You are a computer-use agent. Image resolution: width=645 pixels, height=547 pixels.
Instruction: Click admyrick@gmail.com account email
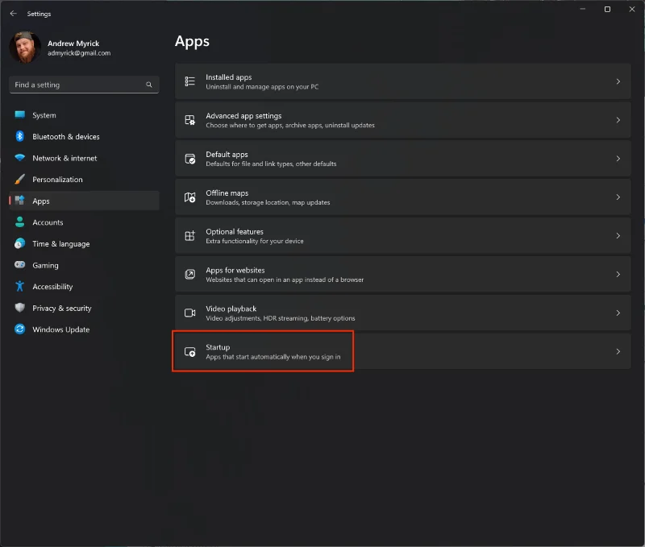point(79,53)
